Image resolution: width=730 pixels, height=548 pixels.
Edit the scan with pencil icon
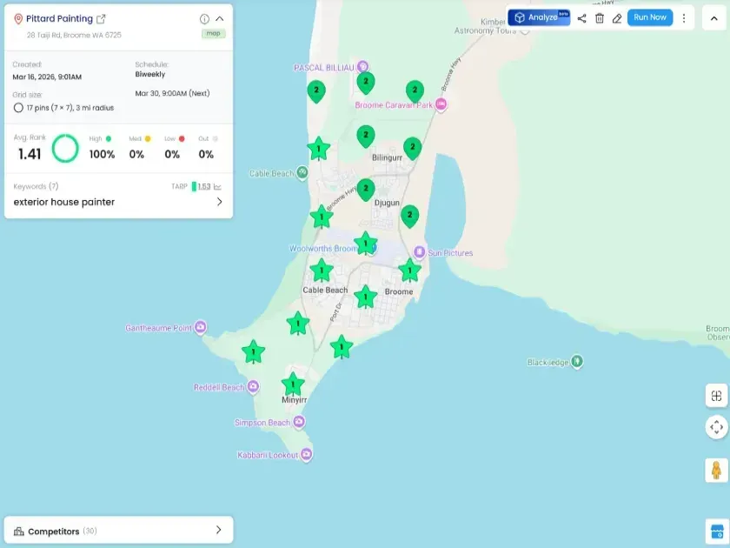(617, 18)
